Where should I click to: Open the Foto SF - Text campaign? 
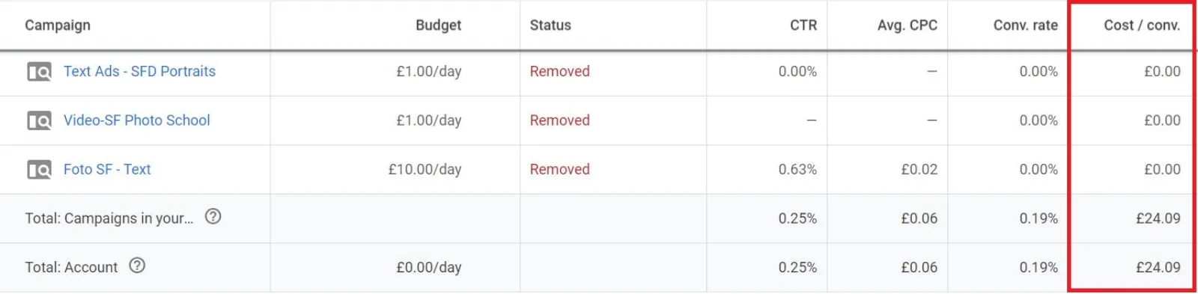pyautogui.click(x=107, y=169)
